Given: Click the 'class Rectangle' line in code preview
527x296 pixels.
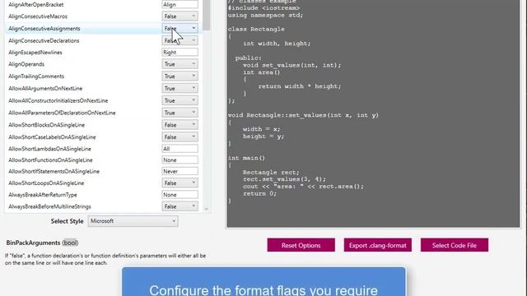Looking at the screenshot, I should point(256,30).
